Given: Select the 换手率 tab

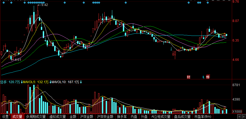Looking at the screenshot, I should (122, 117).
